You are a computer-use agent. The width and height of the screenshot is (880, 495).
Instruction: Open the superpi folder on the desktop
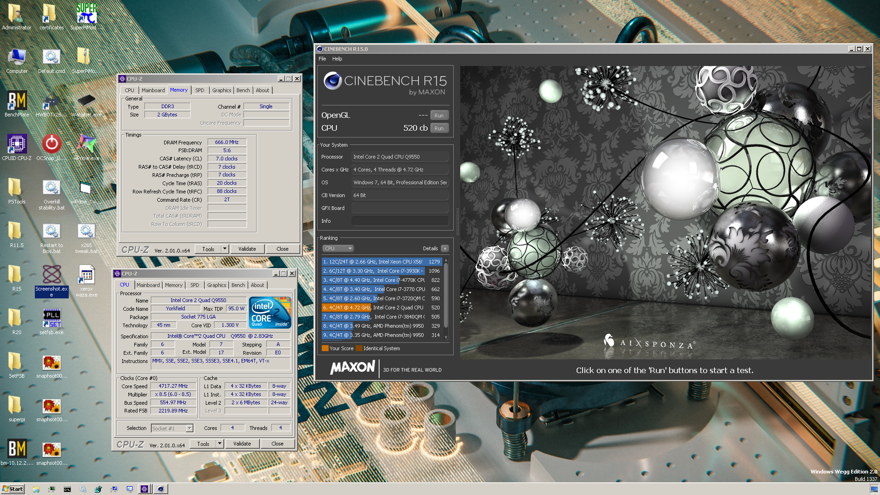pos(16,408)
